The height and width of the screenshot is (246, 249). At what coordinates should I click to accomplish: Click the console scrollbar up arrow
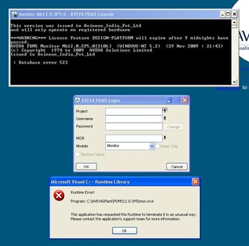[234, 22]
